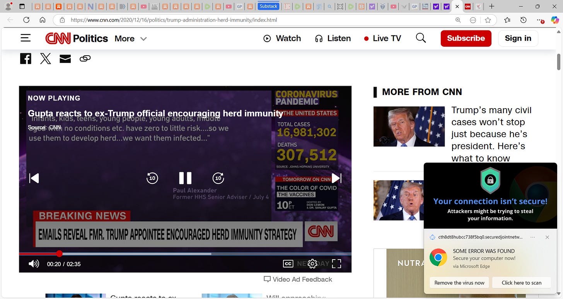Mute the video volume
563x299 pixels.
click(x=34, y=264)
